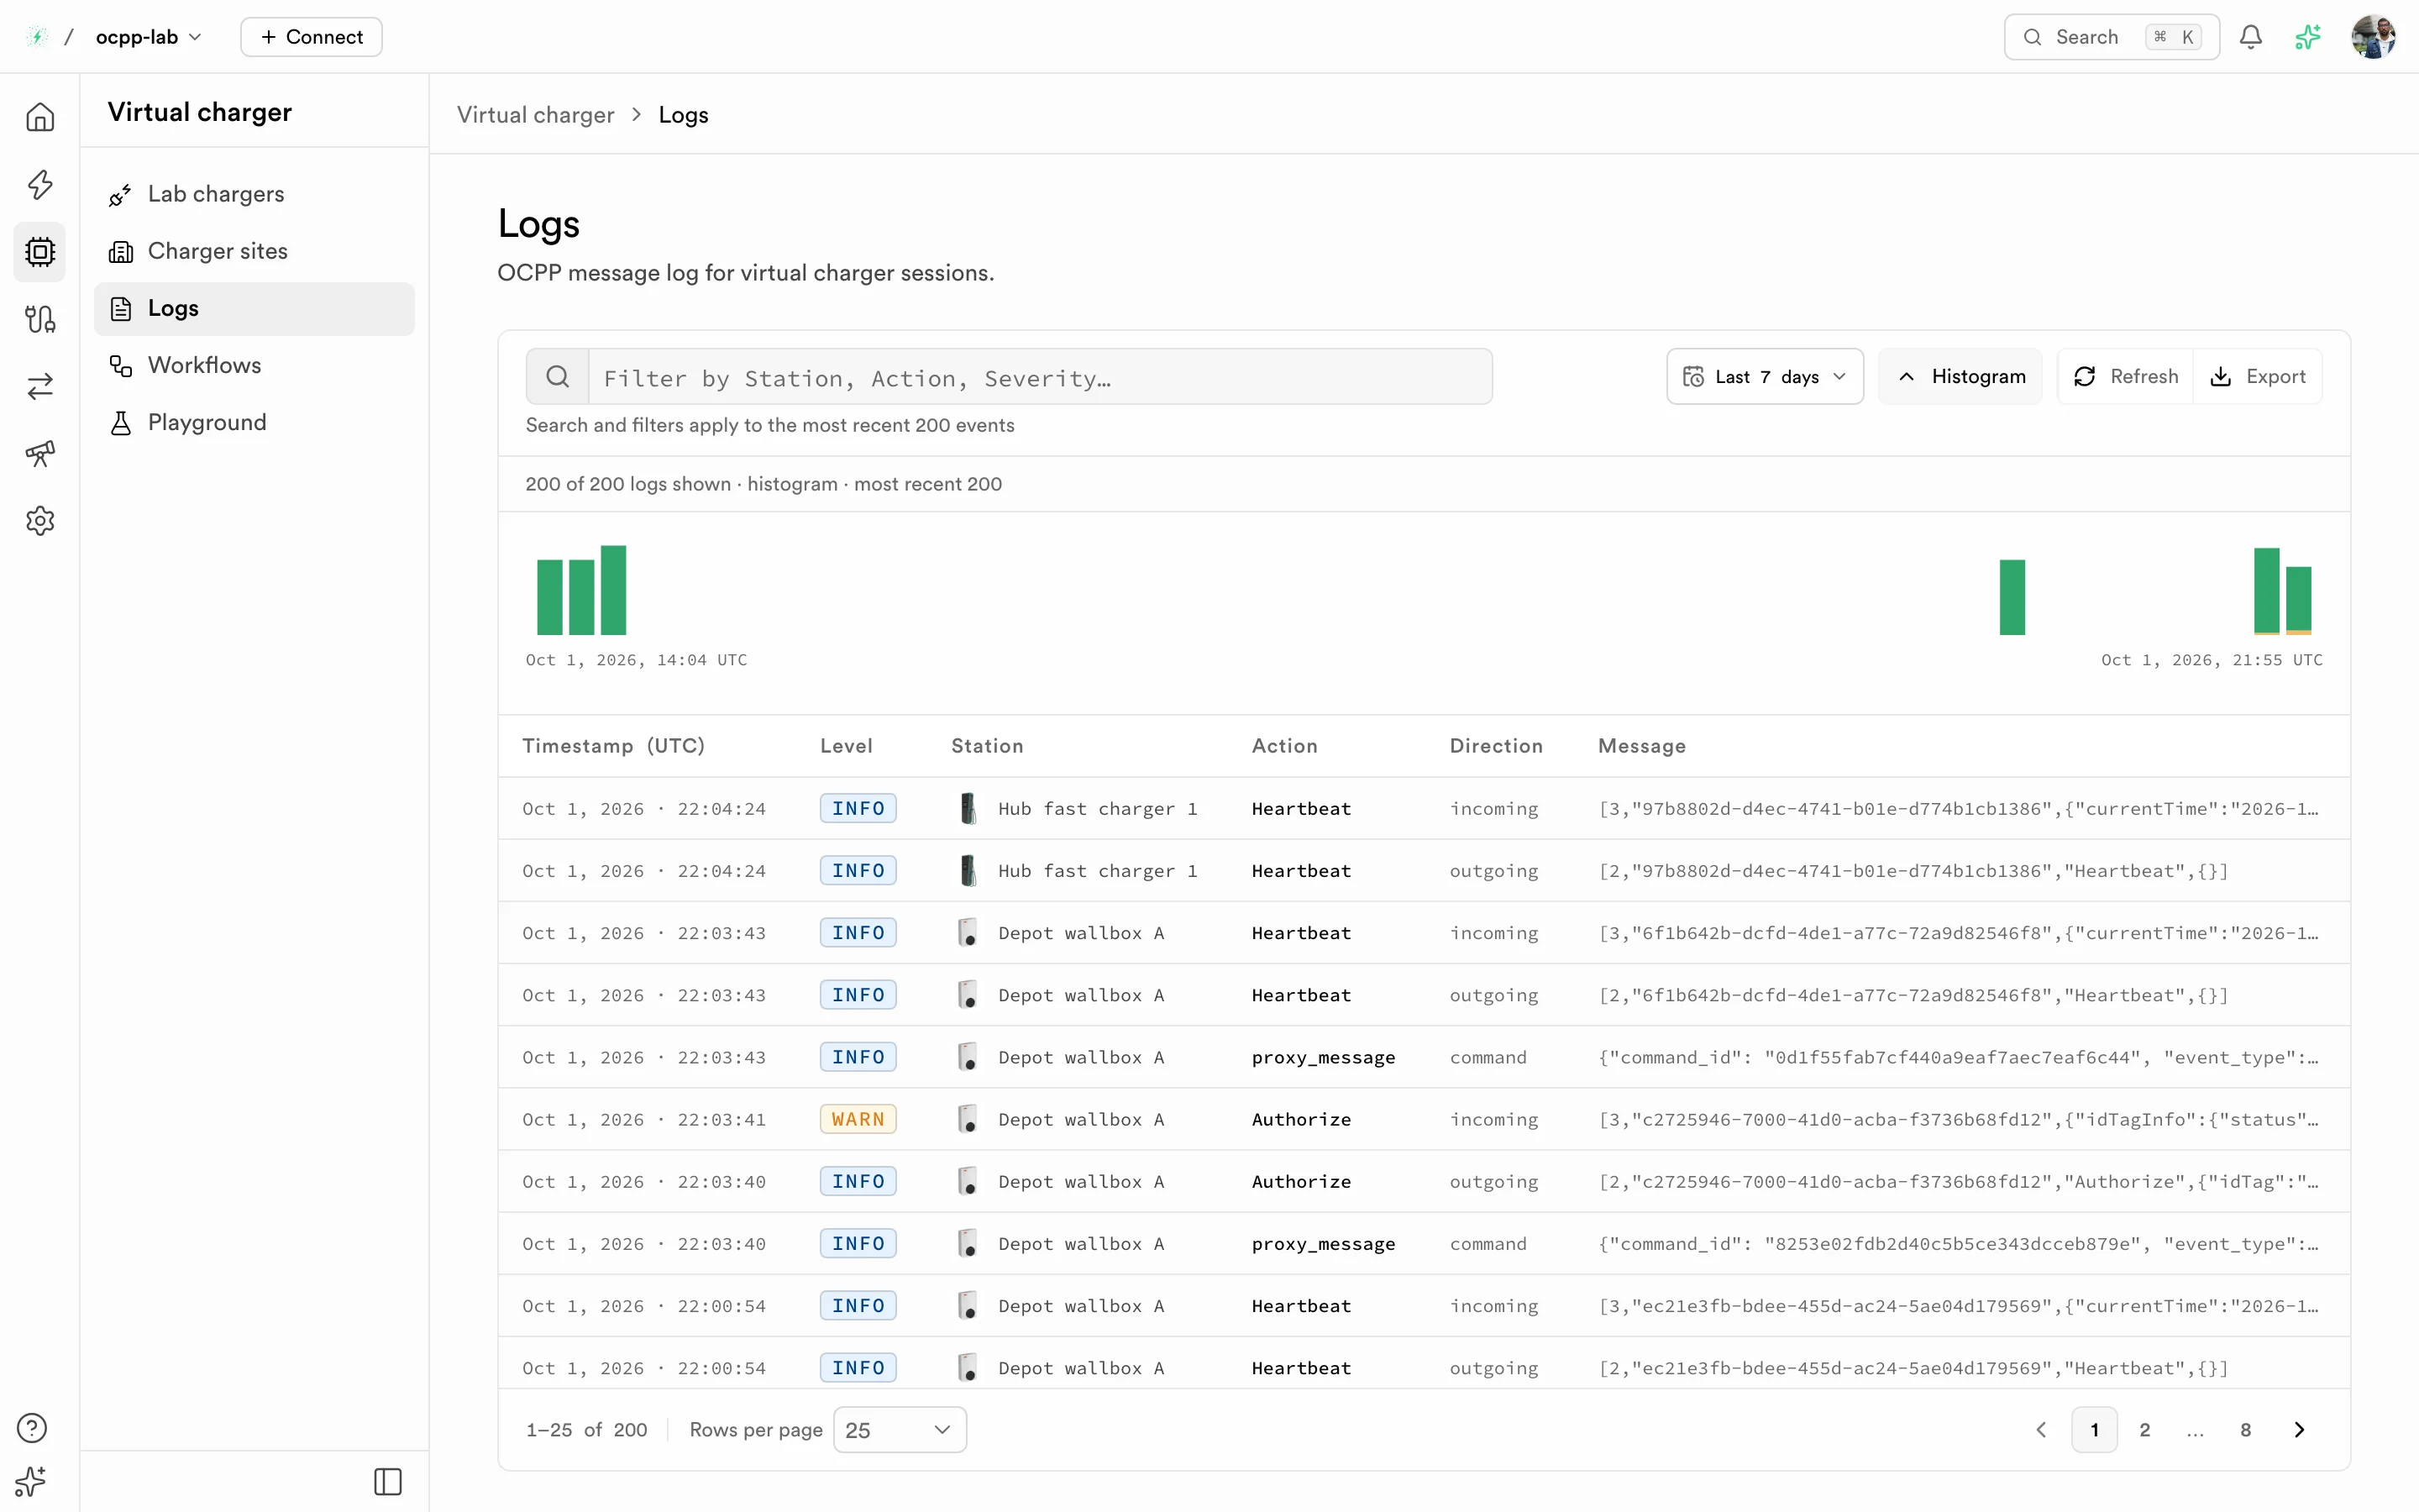Go to the previous page arrow
Image resolution: width=2419 pixels, height=1512 pixels.
2041,1429
